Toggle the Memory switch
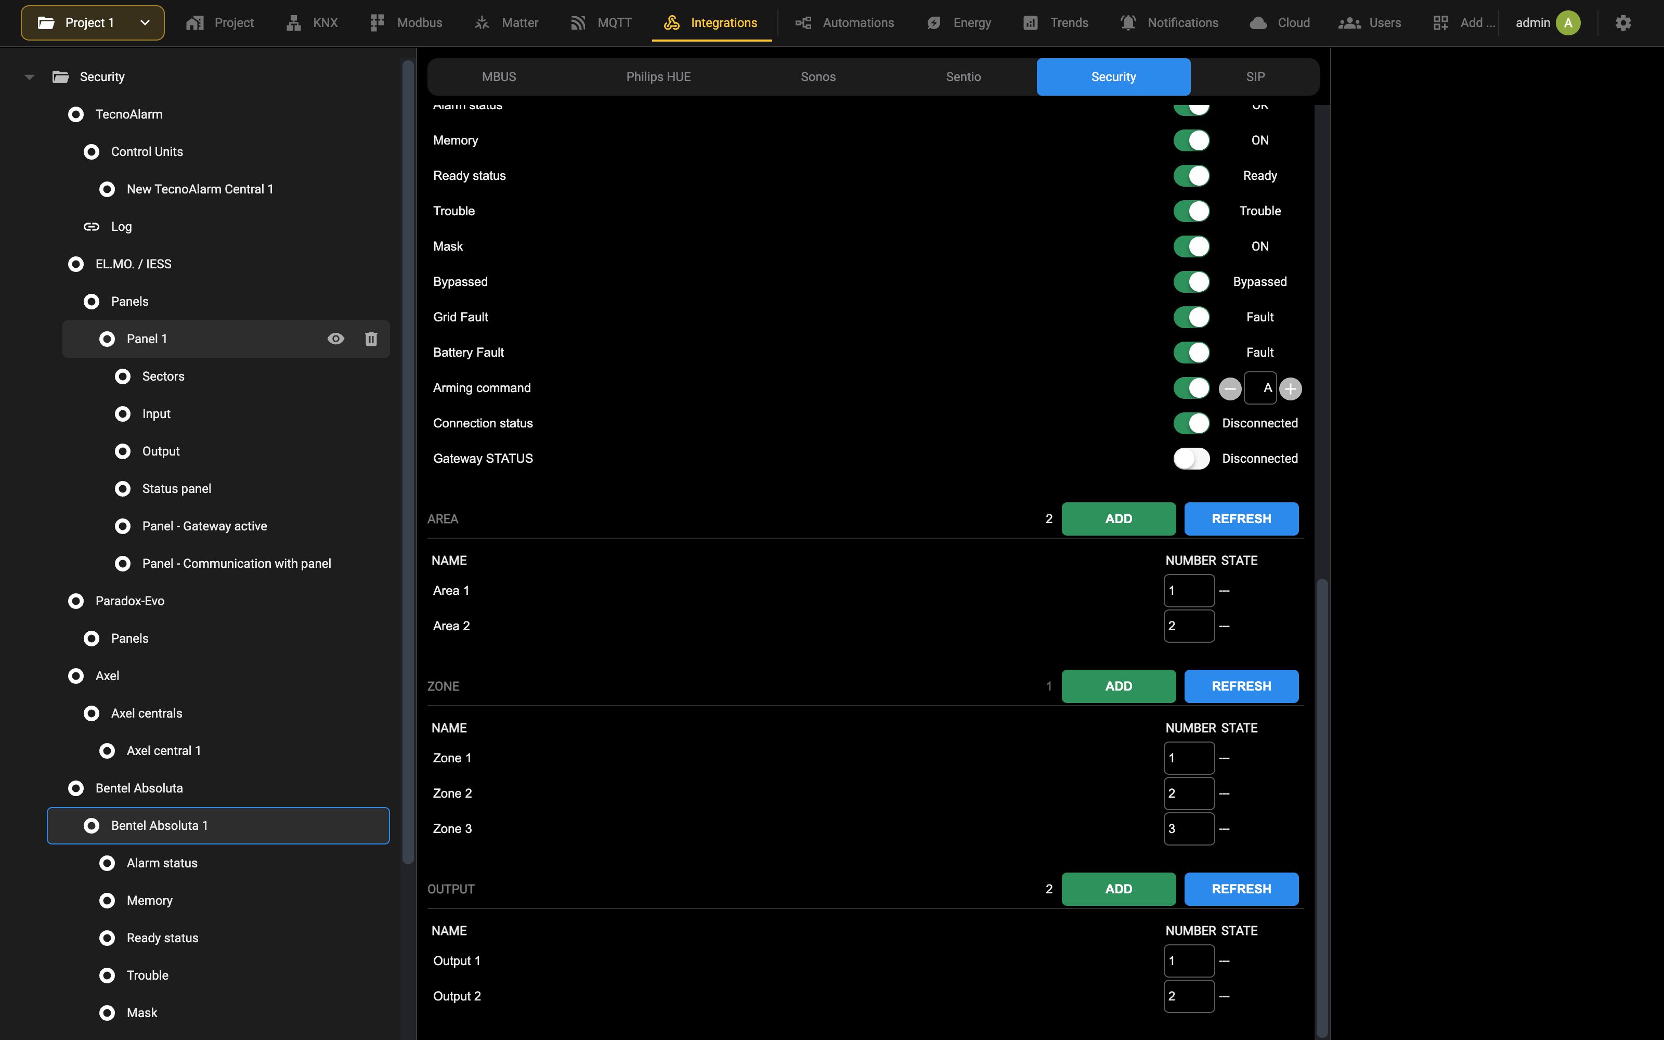Viewport: 1664px width, 1040px height. click(x=1191, y=140)
